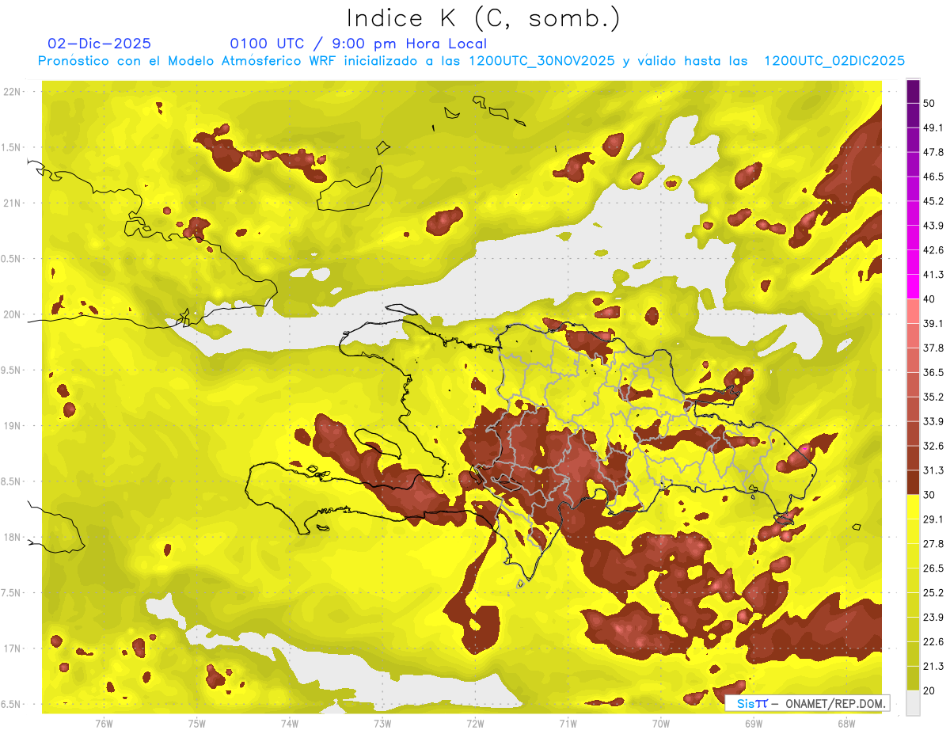Click the colorbar value 40
This screenshot has height=734, width=950.
point(929,299)
